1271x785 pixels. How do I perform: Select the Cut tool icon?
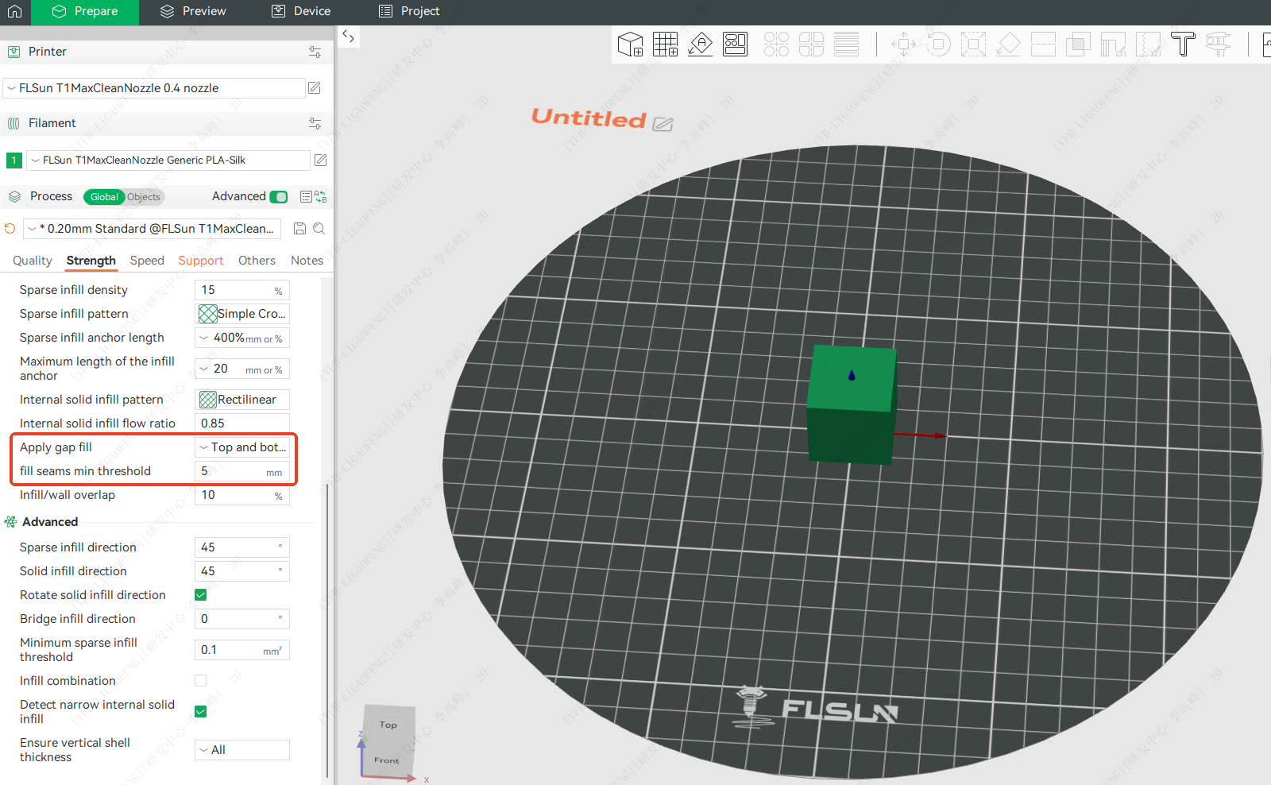[1043, 44]
